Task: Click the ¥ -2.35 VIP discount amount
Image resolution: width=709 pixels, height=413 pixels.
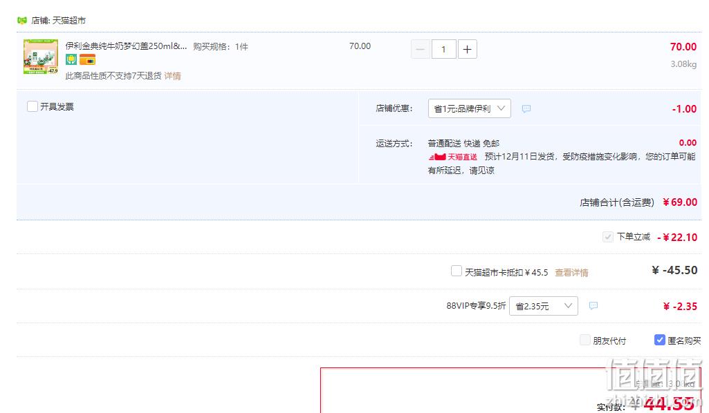Action: click(x=680, y=307)
